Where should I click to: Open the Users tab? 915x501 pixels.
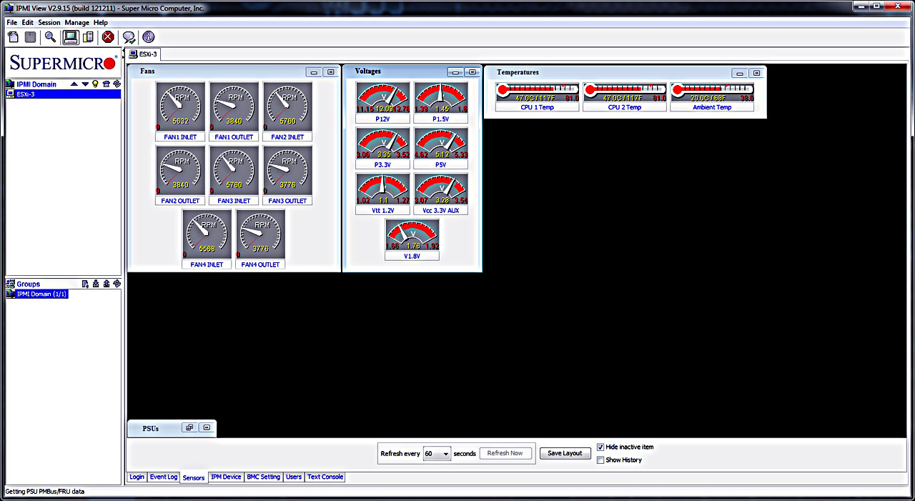click(x=294, y=477)
